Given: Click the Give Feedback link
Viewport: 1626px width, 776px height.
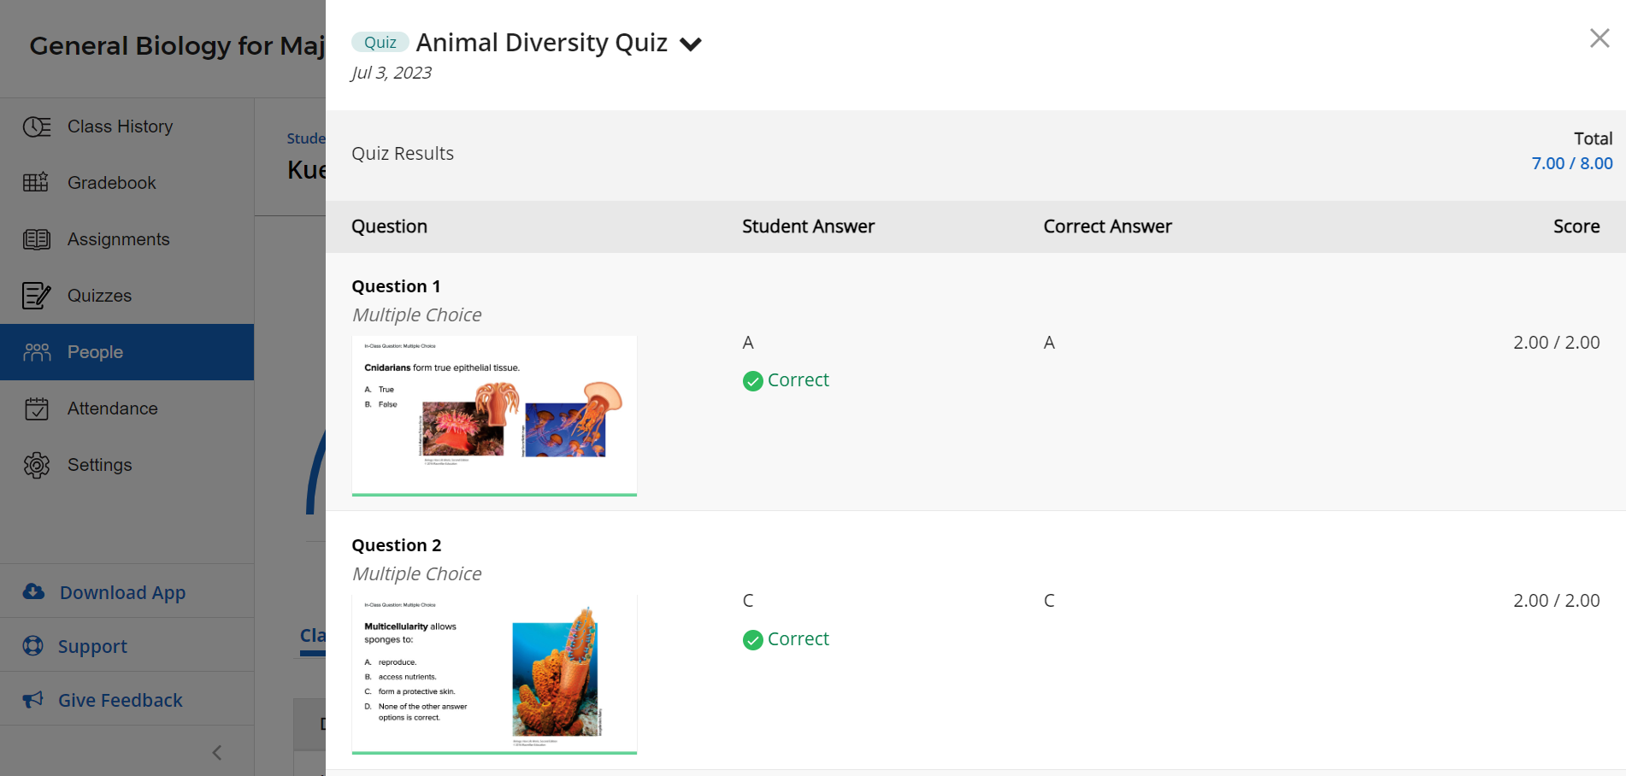Looking at the screenshot, I should (120, 701).
